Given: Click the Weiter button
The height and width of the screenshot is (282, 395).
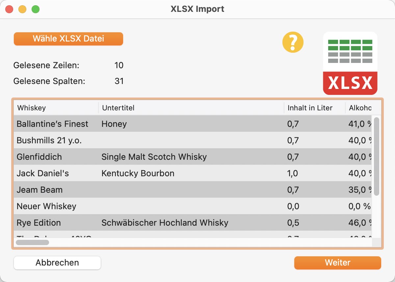Looking at the screenshot, I should coord(338,263).
